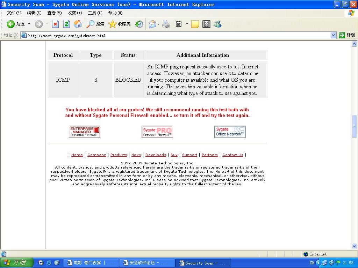Click the vertical scrollbar down arrow
This screenshot has width=358, height=268.
[x=355, y=246]
